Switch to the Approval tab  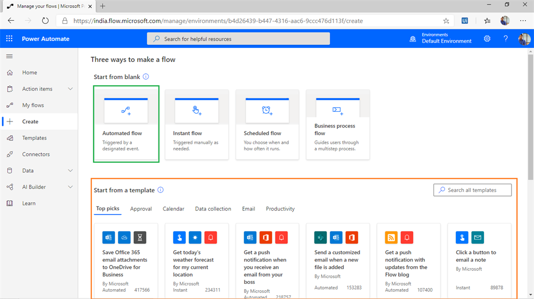click(x=141, y=209)
